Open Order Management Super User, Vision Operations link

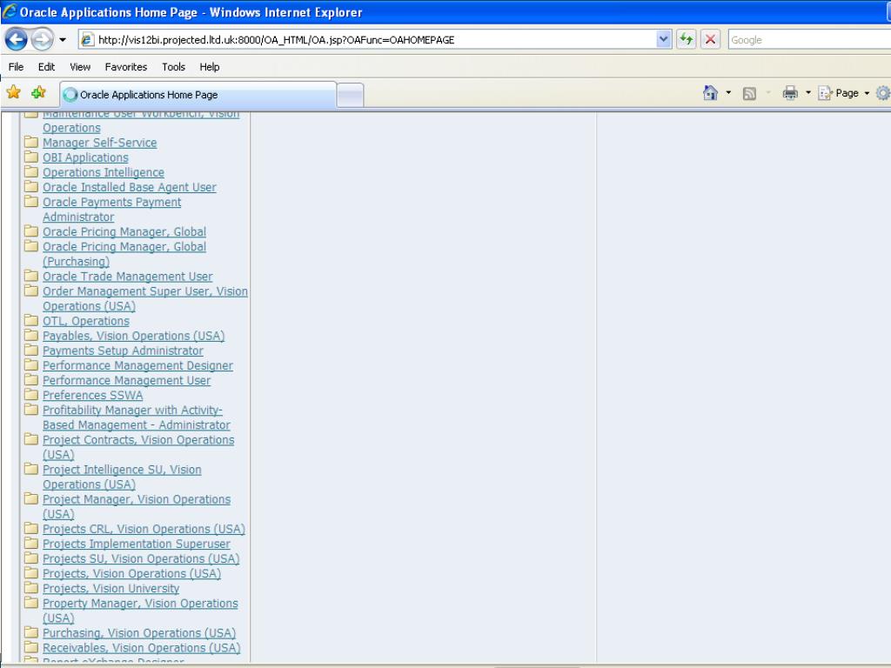[x=145, y=298]
